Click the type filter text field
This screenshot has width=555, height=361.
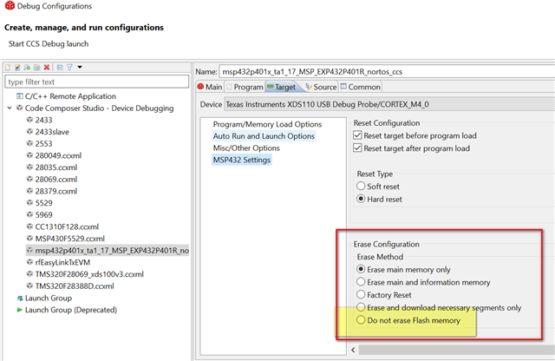pos(96,82)
